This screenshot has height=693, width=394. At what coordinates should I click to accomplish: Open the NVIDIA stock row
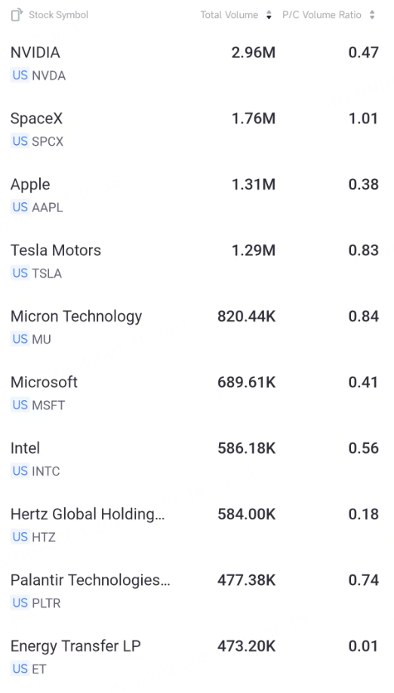coord(197,63)
